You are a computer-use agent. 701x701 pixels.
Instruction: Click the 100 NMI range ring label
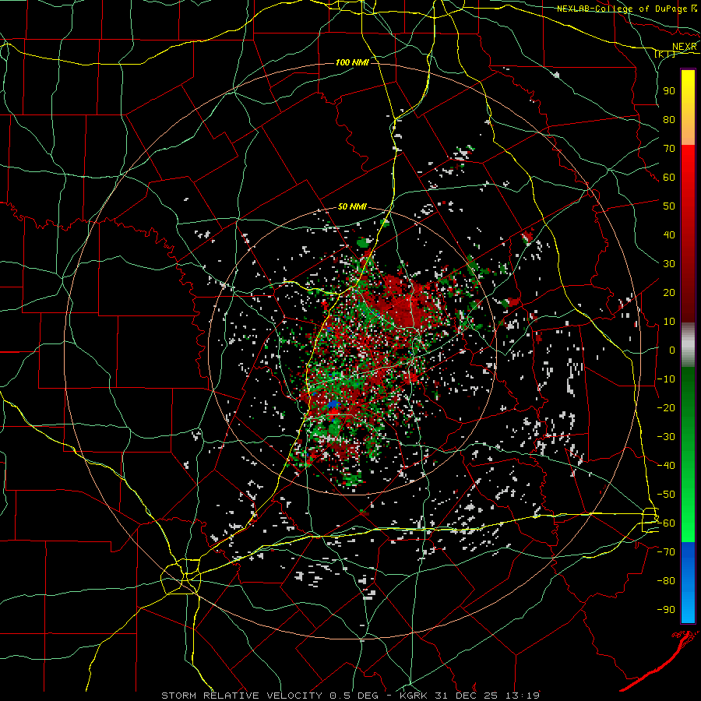tap(352, 62)
